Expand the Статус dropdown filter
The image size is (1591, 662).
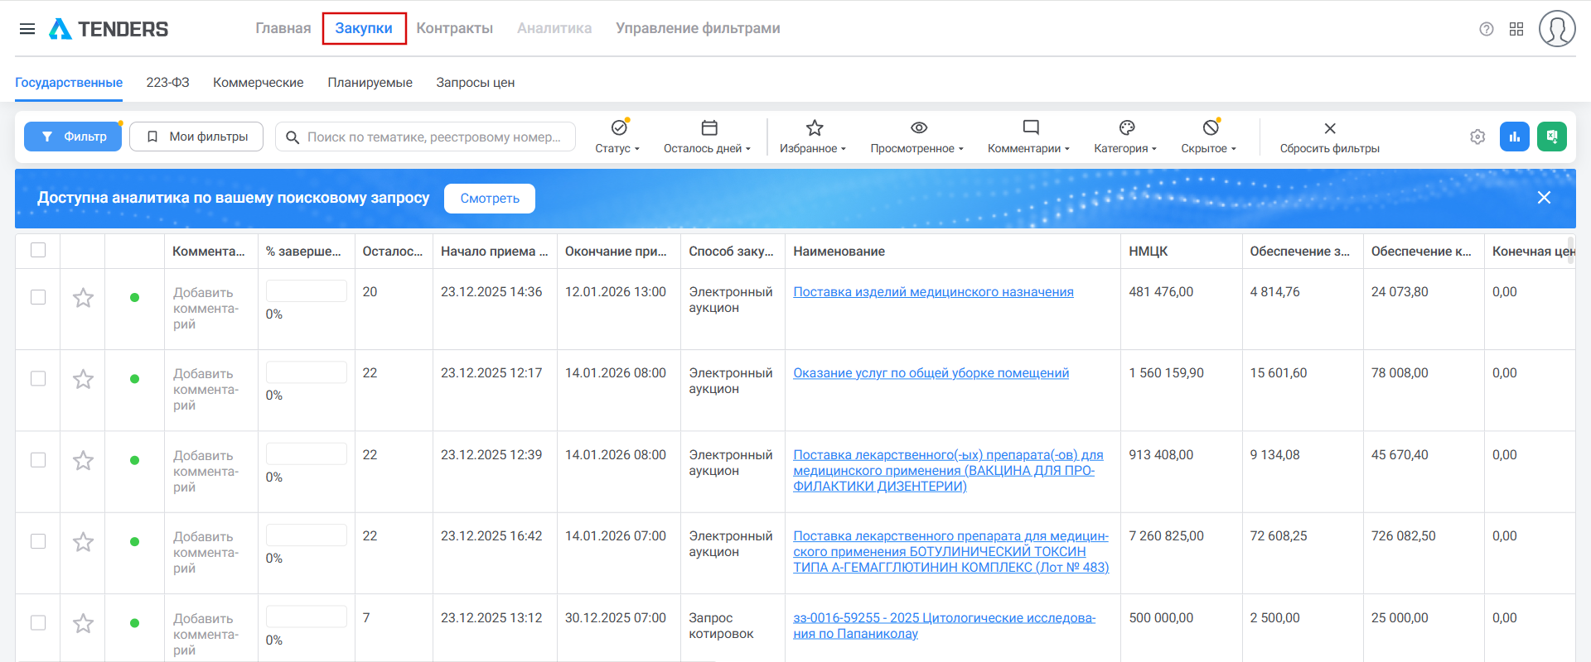coord(618,137)
